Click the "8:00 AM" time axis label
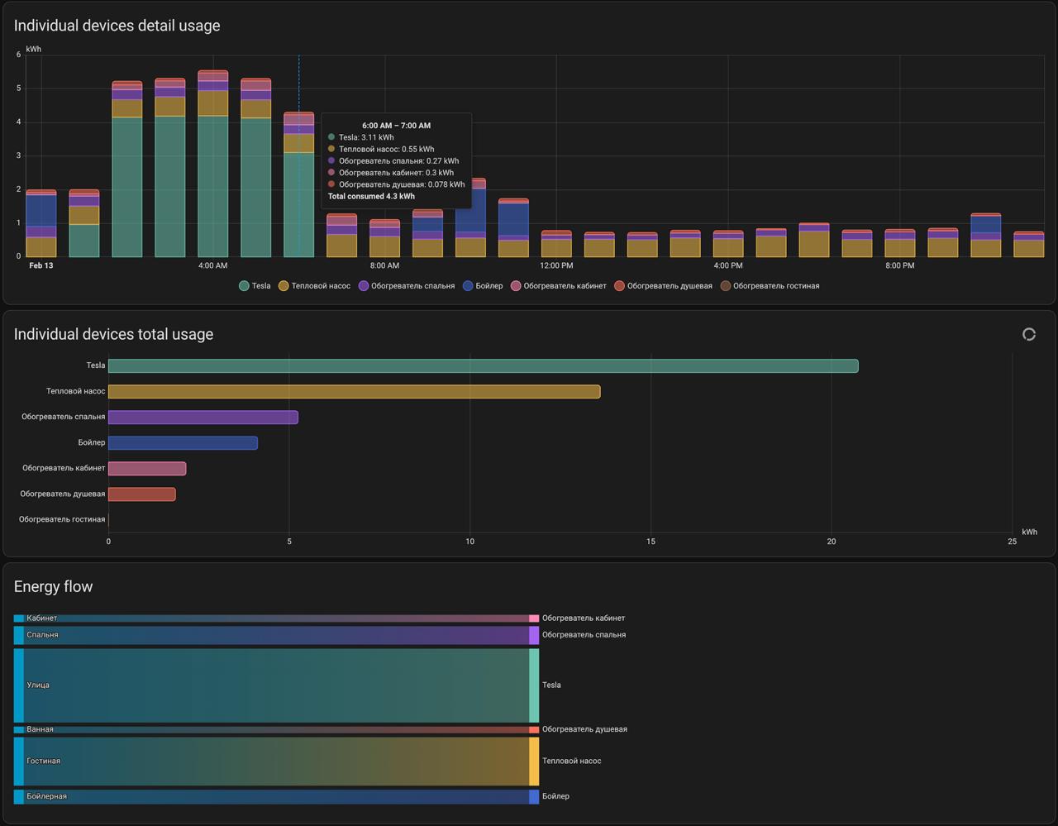Screen dimensions: 1058x826 coord(384,265)
